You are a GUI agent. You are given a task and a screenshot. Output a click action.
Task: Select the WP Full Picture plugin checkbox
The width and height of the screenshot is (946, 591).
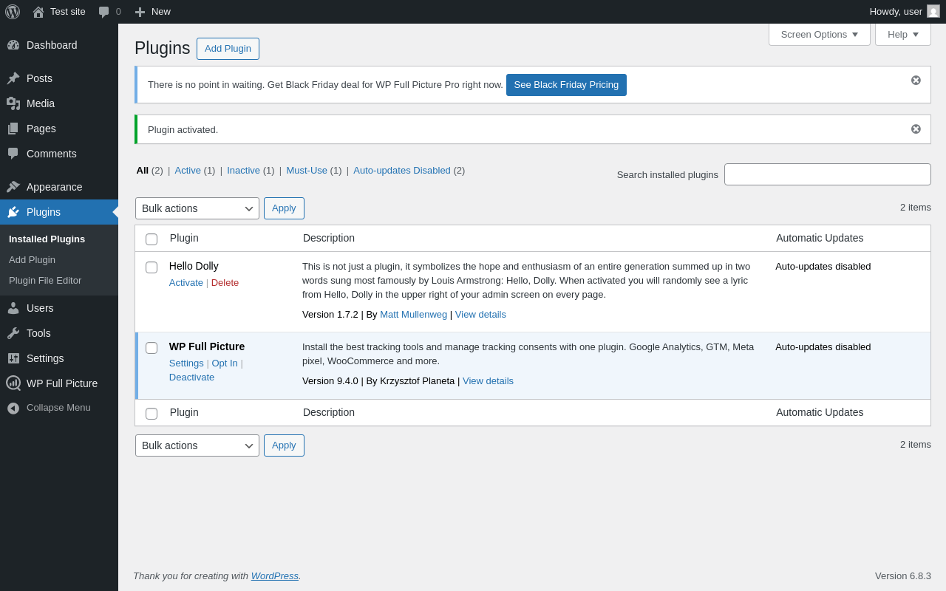coord(152,348)
